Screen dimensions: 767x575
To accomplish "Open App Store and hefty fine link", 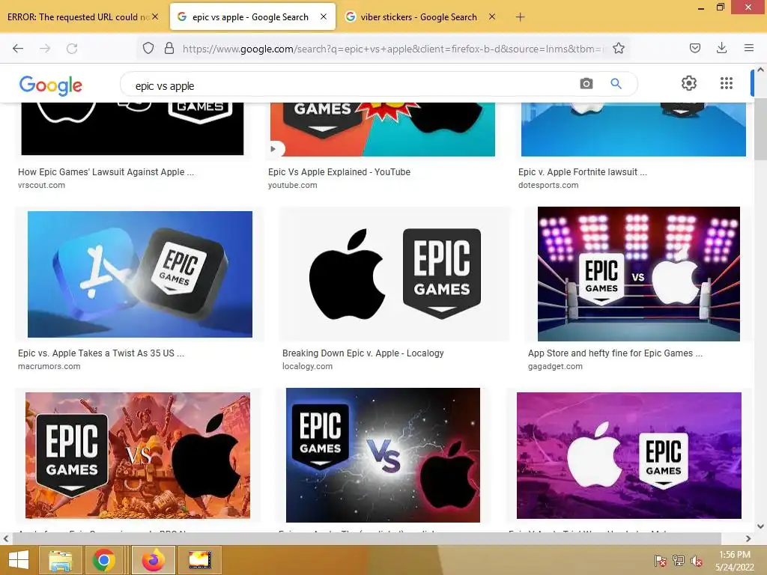I will click(616, 353).
